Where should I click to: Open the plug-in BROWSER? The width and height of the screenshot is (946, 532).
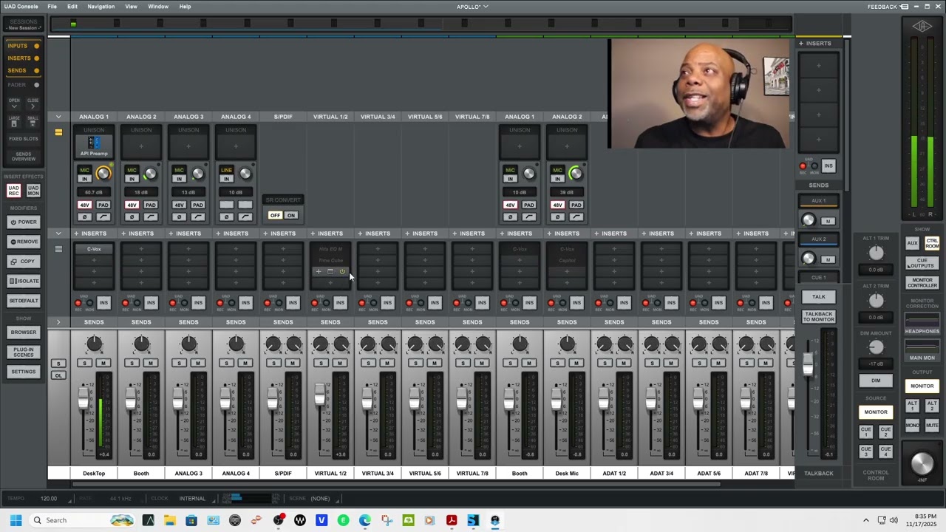pyautogui.click(x=24, y=332)
